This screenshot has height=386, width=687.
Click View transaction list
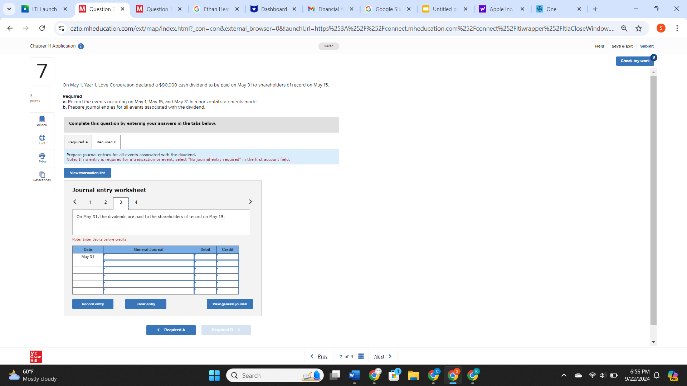point(87,173)
